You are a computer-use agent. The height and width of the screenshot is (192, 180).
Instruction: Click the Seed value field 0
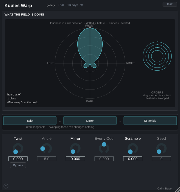(161, 159)
